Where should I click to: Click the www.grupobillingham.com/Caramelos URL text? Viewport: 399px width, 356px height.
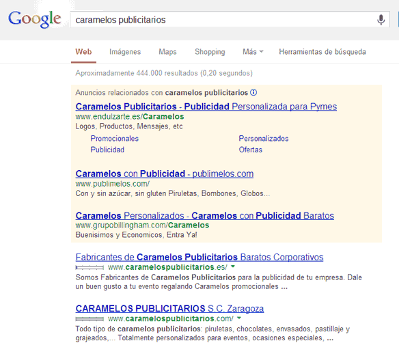pos(142,225)
